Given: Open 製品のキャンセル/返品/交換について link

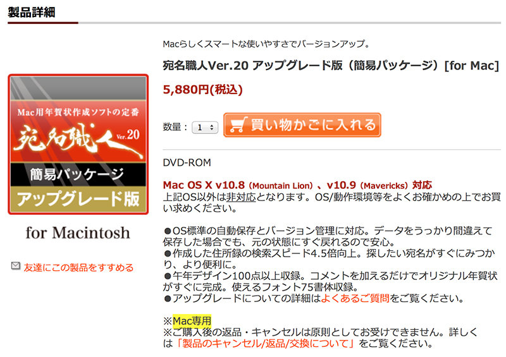Looking at the screenshot, I should pyautogui.click(x=264, y=343).
